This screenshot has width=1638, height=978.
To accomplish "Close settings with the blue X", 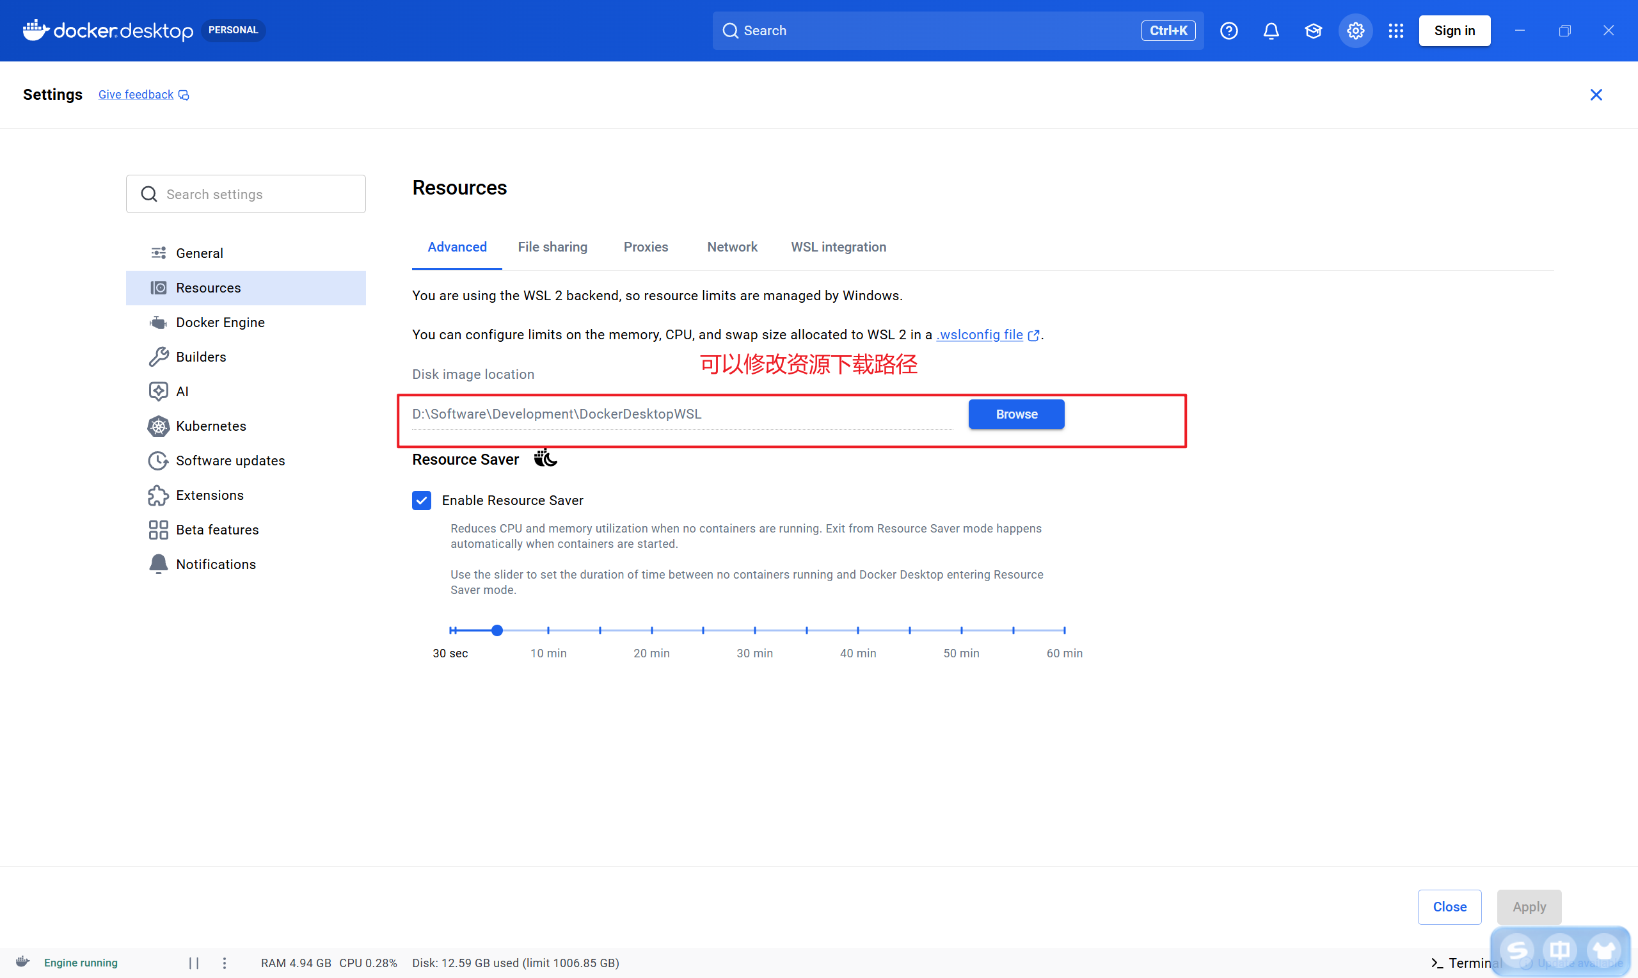I will [x=1596, y=95].
